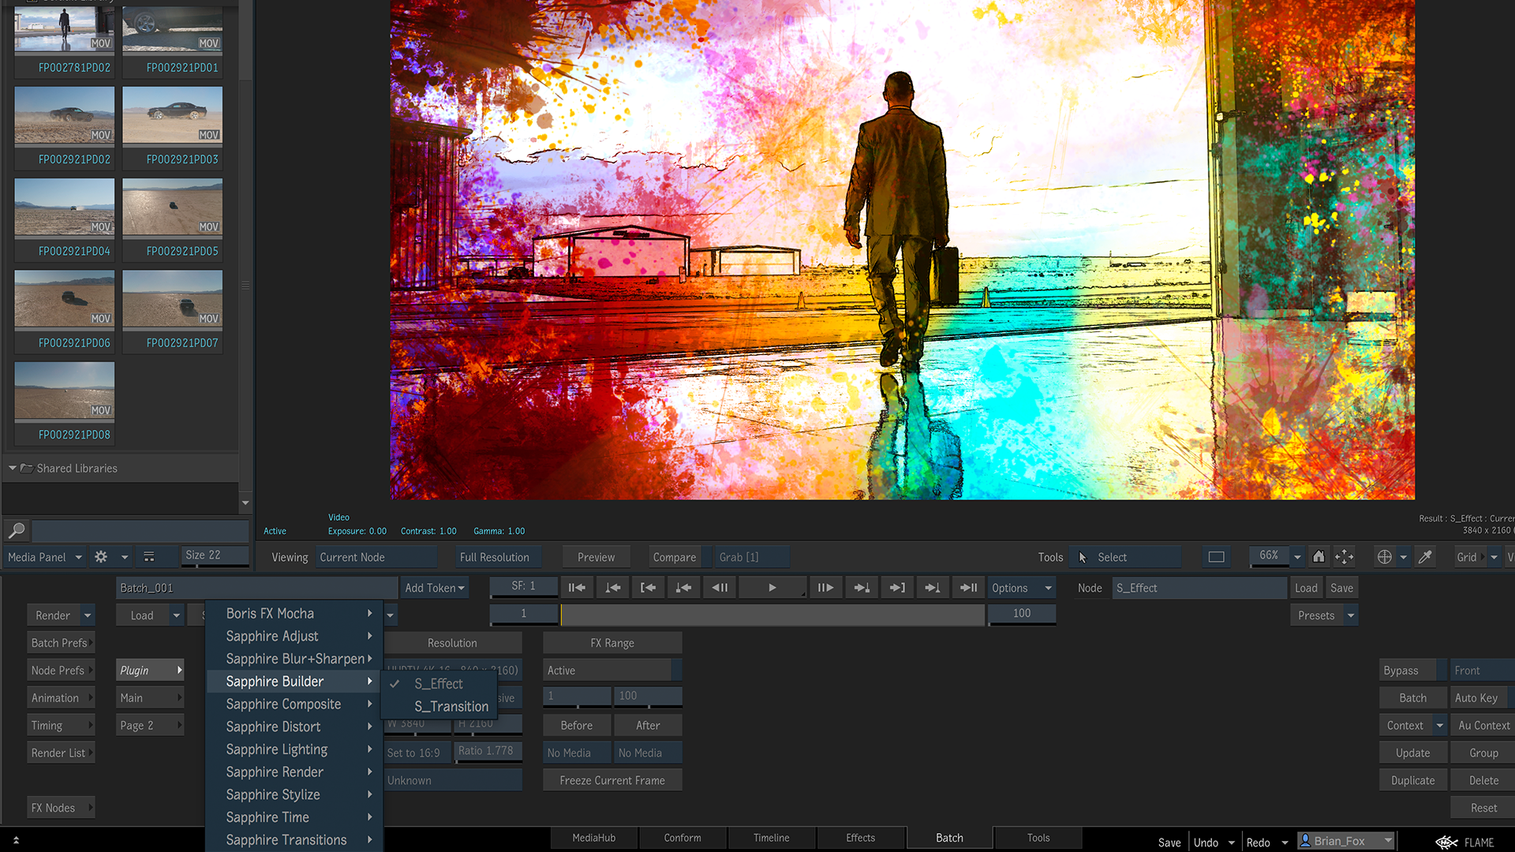Click the Compare view icon

672,556
